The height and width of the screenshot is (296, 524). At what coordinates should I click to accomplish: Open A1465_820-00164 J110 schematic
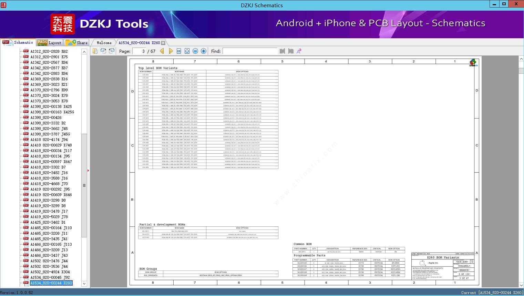pyautogui.click(x=51, y=228)
